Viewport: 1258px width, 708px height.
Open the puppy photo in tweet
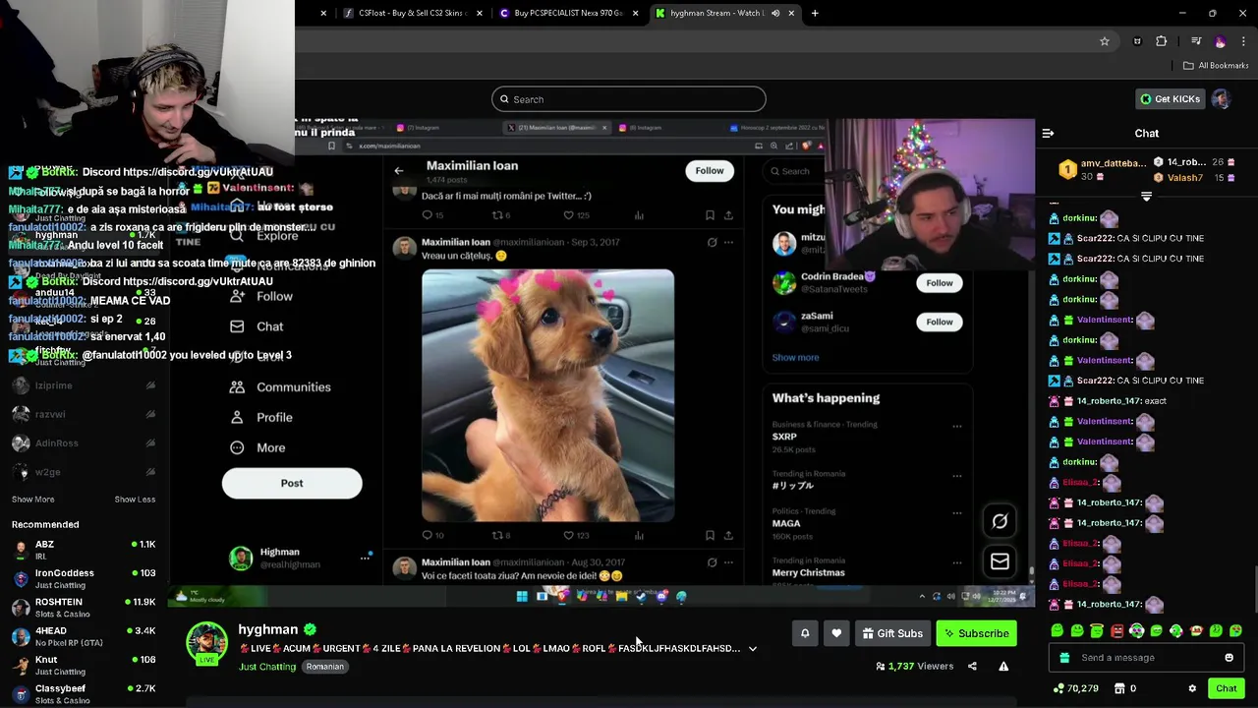pyautogui.click(x=547, y=395)
